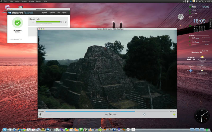Click the MediaFire Express logo
Image resolution: width=212 pixels, height=132 pixels.
(21, 13)
